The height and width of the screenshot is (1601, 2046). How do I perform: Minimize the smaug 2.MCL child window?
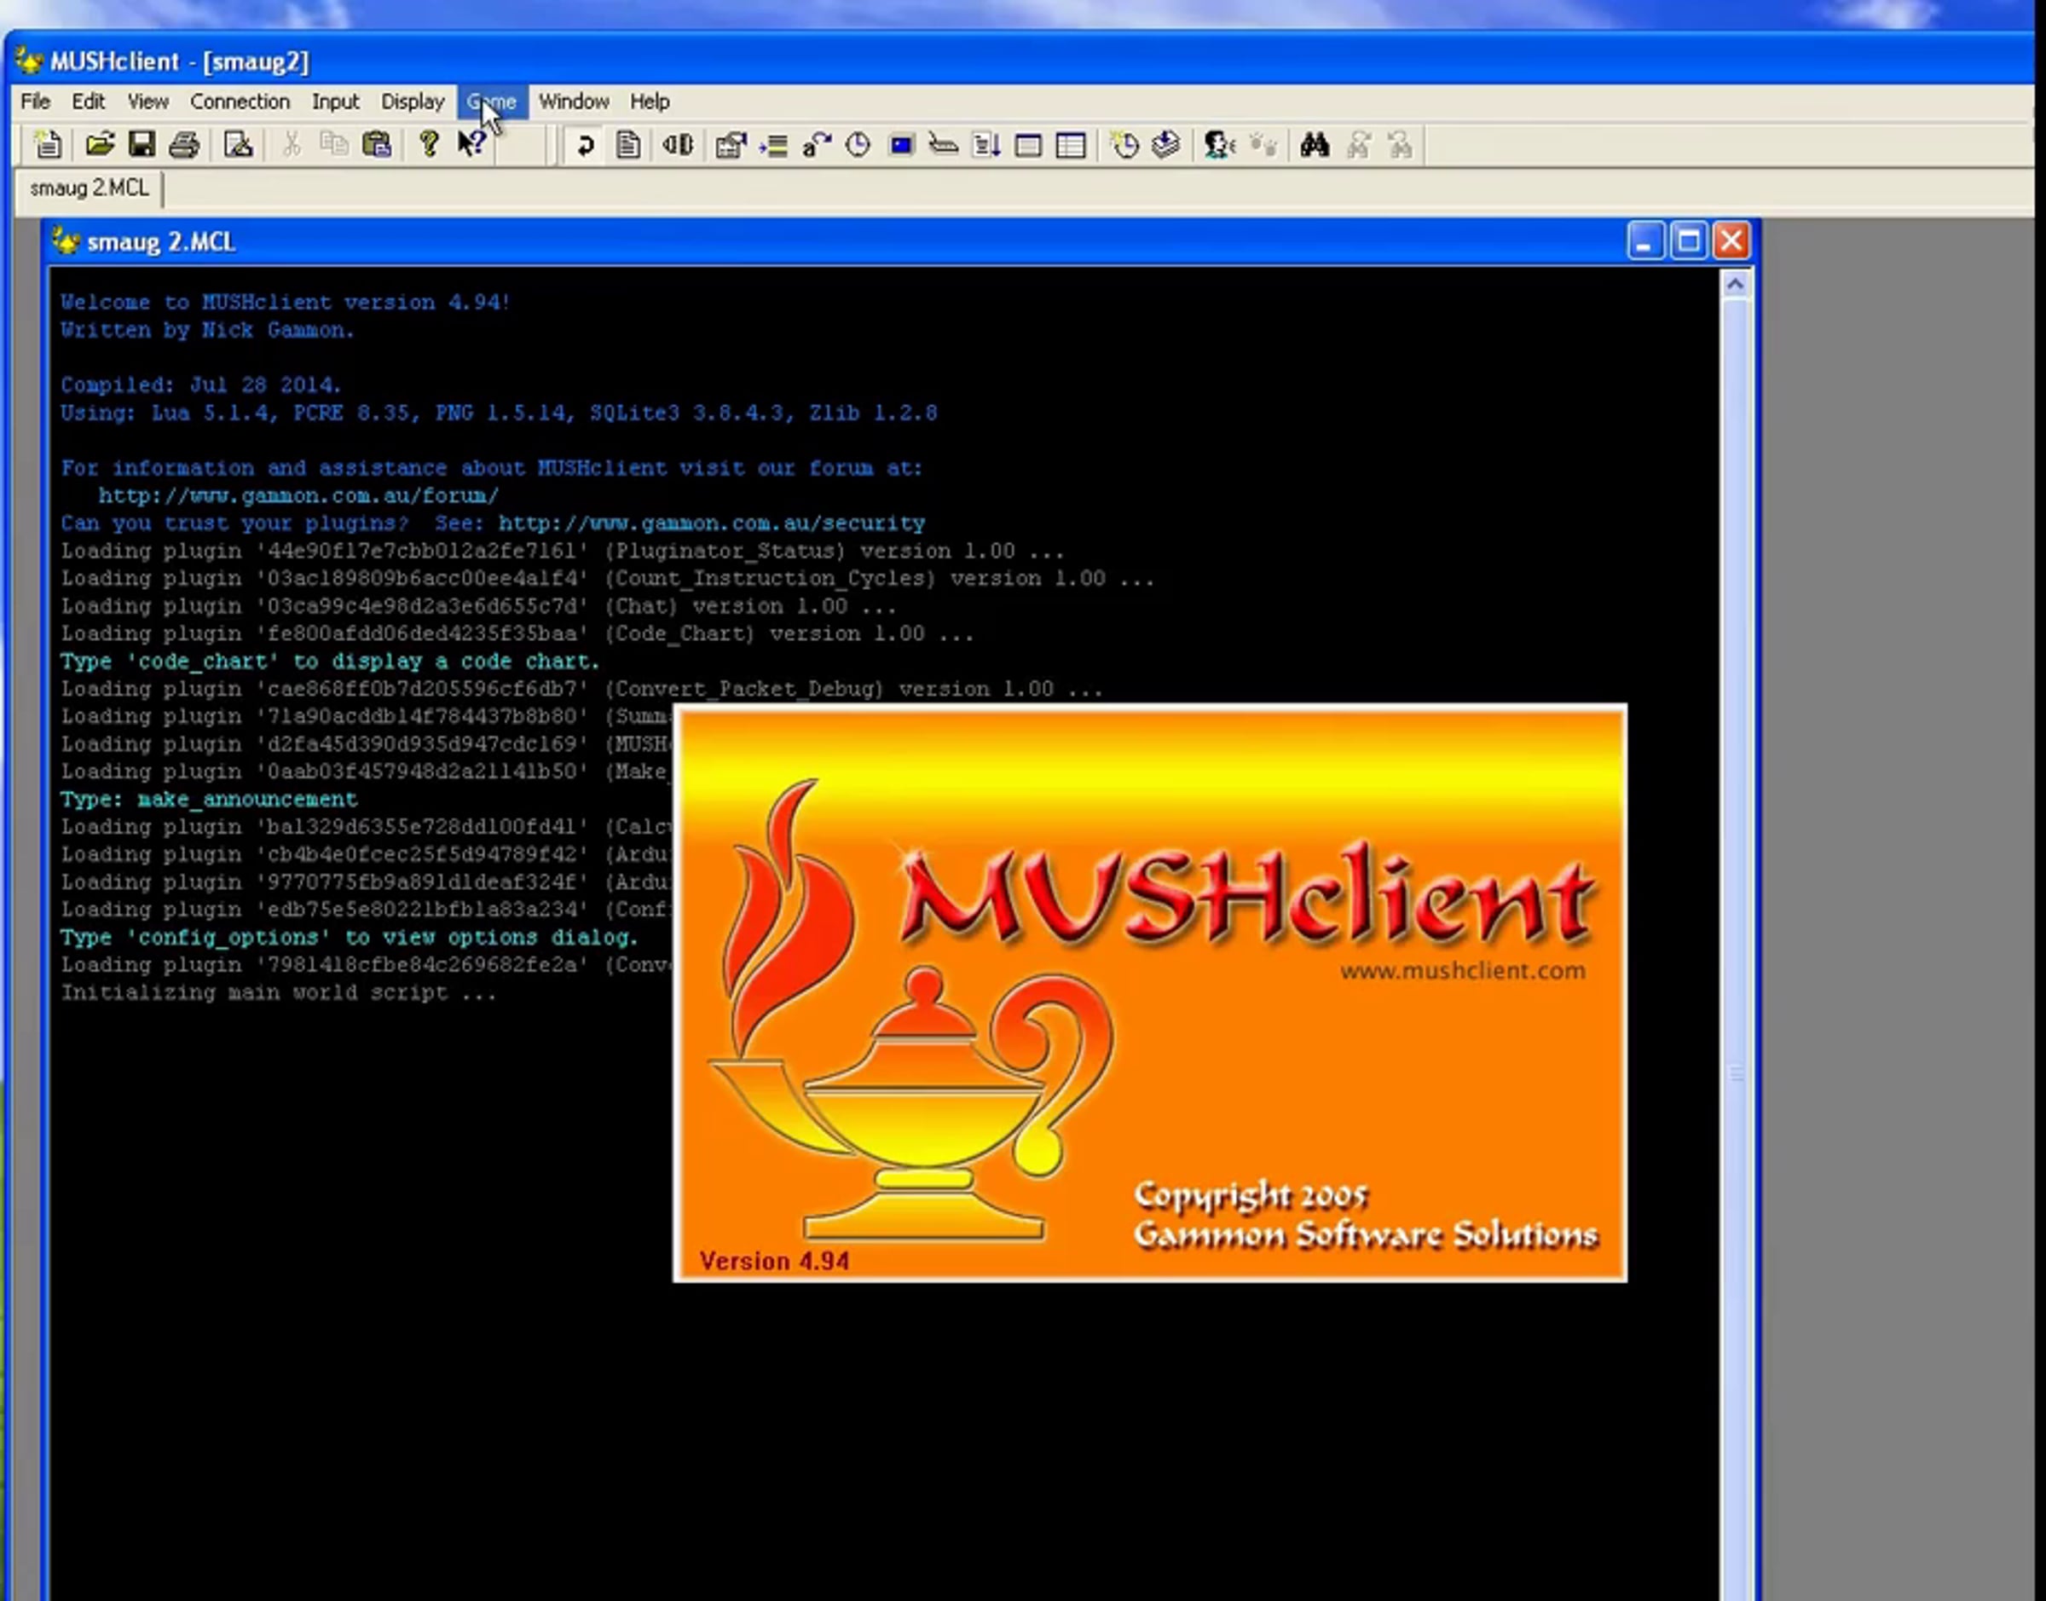point(1644,242)
